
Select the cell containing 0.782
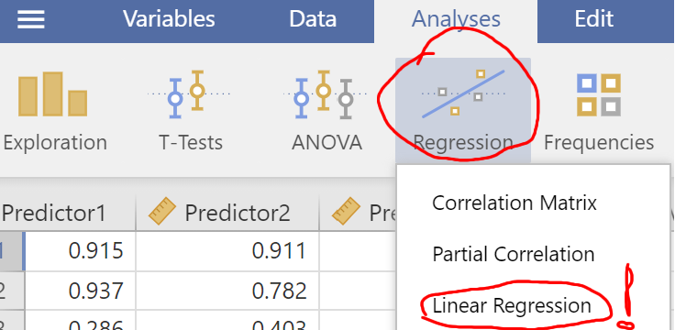pos(227,291)
